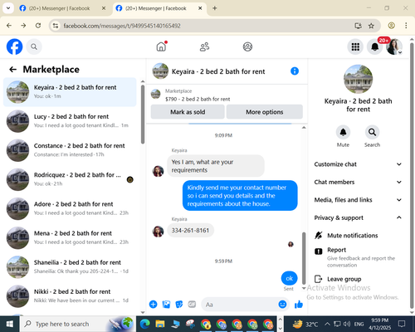Click the More options button
The width and height of the screenshot is (415, 332).
tap(265, 112)
